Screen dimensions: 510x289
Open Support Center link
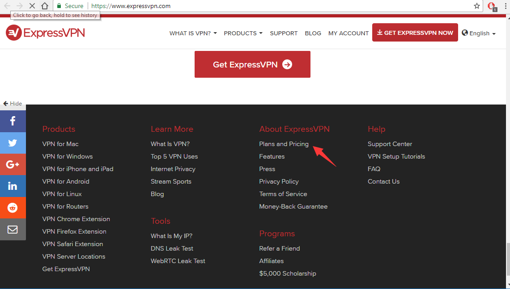390,144
